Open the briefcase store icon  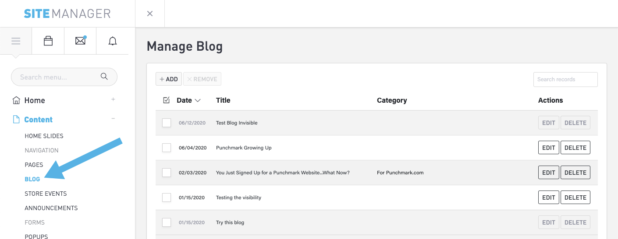point(48,41)
